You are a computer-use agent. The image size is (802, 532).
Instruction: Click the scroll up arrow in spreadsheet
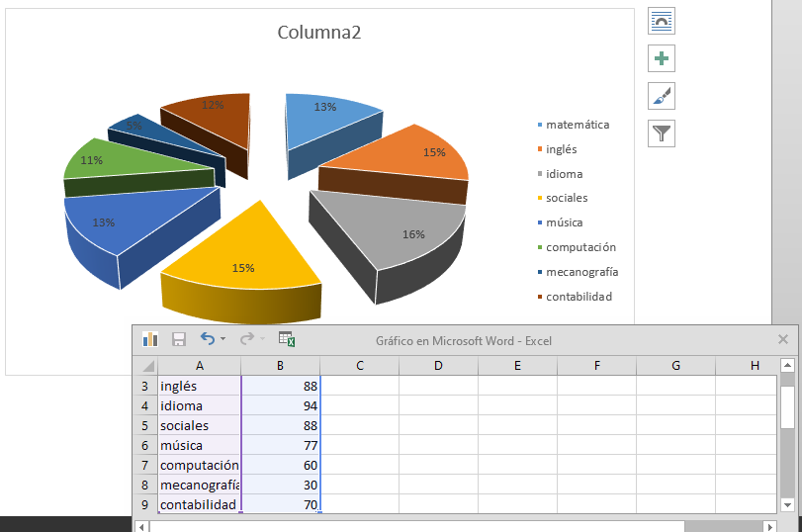click(x=788, y=365)
